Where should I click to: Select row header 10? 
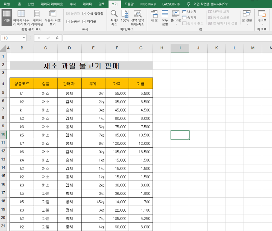(x=3, y=135)
